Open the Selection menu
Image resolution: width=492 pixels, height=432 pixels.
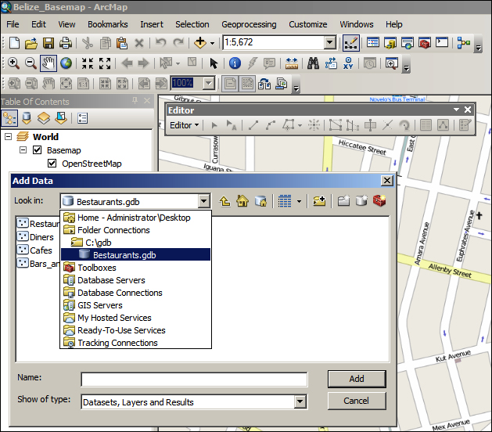[192, 24]
